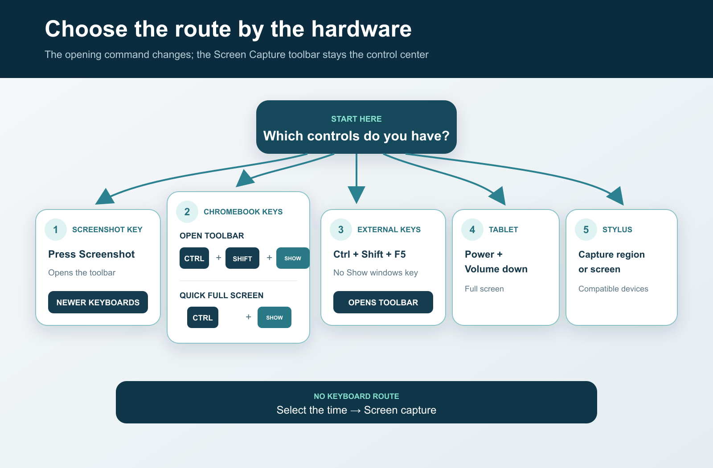Click the OPENS TOOLBAR pill button
This screenshot has height=468, width=713.
click(383, 302)
